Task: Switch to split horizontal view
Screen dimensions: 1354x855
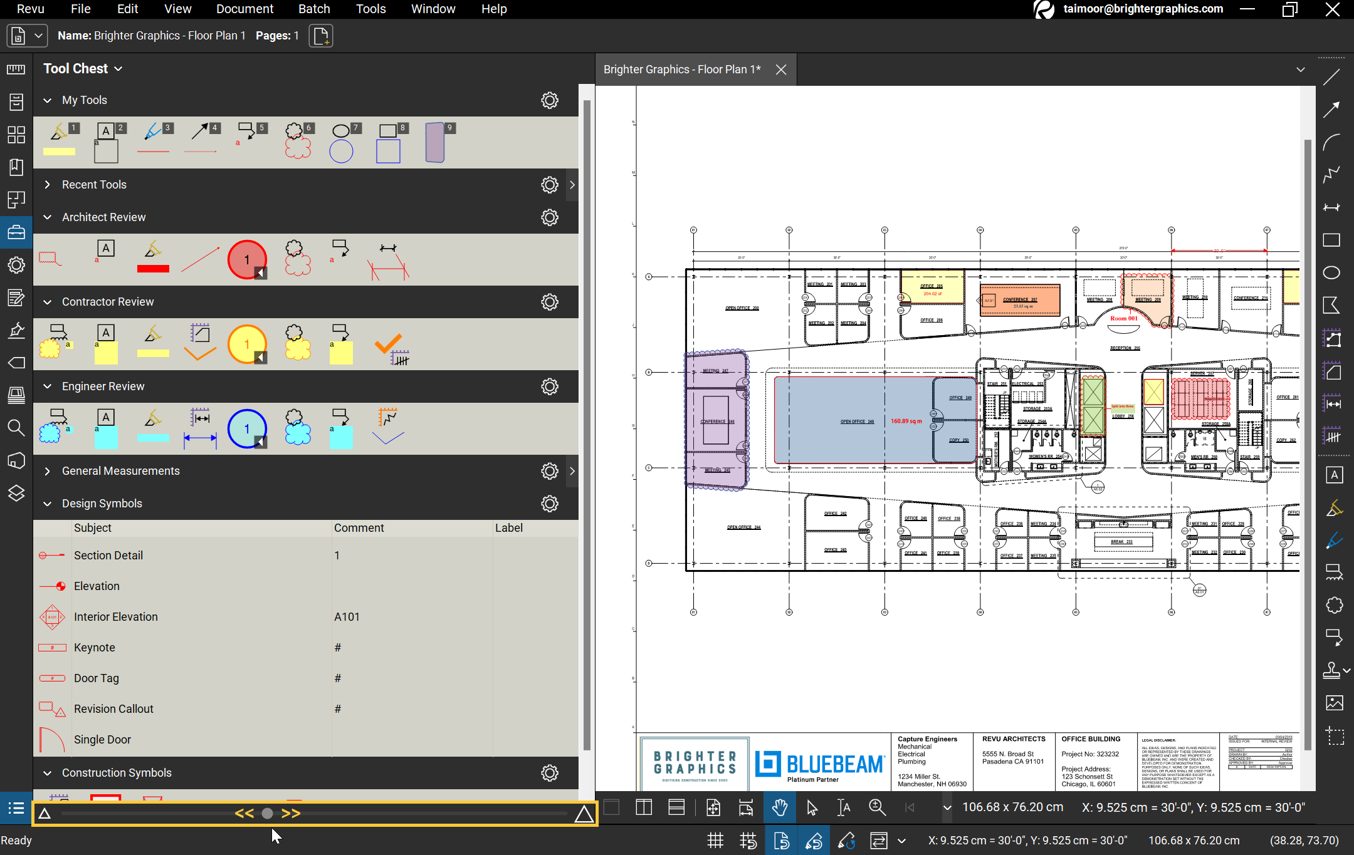Action: [676, 808]
